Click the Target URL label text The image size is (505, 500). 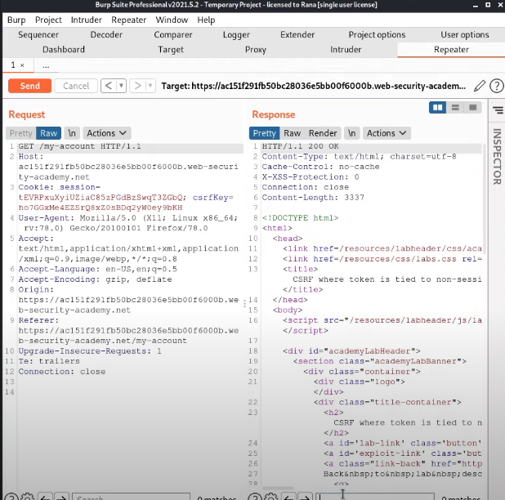[313, 86]
